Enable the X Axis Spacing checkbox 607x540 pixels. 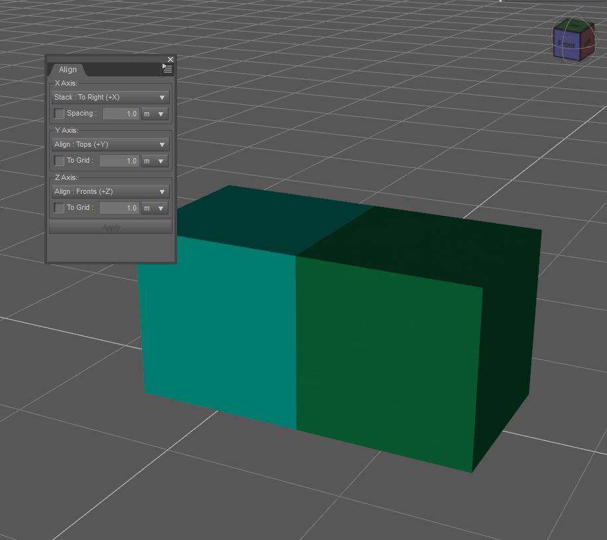(59, 114)
